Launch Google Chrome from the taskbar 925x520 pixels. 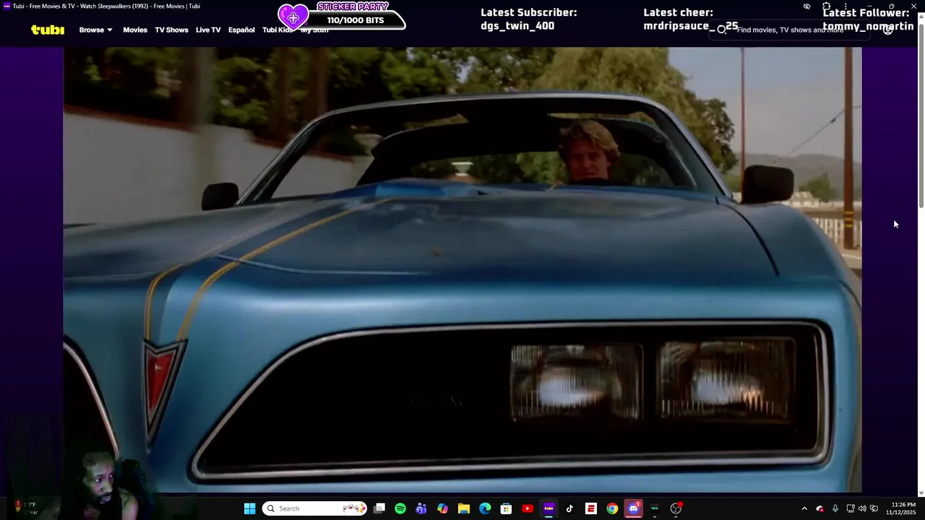point(612,508)
